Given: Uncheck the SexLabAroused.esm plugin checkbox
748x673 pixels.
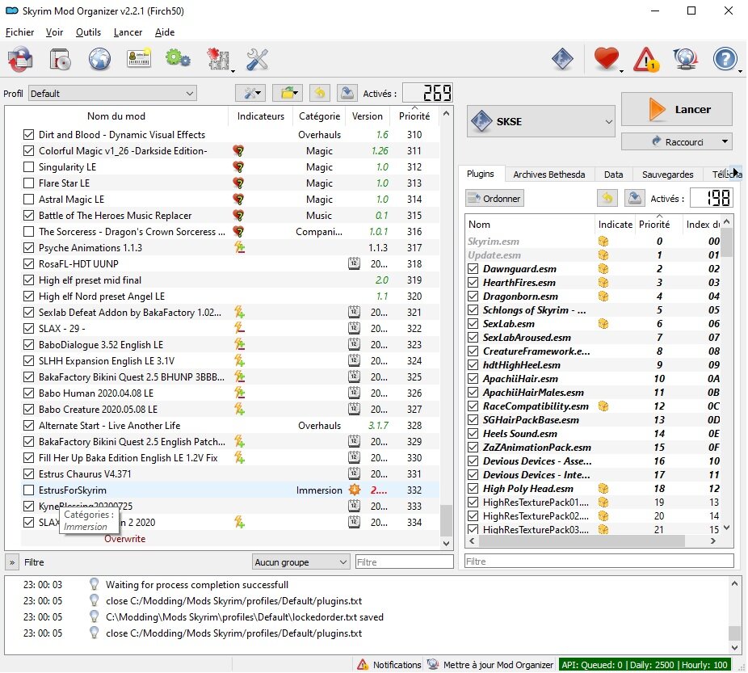Looking at the screenshot, I should (473, 337).
